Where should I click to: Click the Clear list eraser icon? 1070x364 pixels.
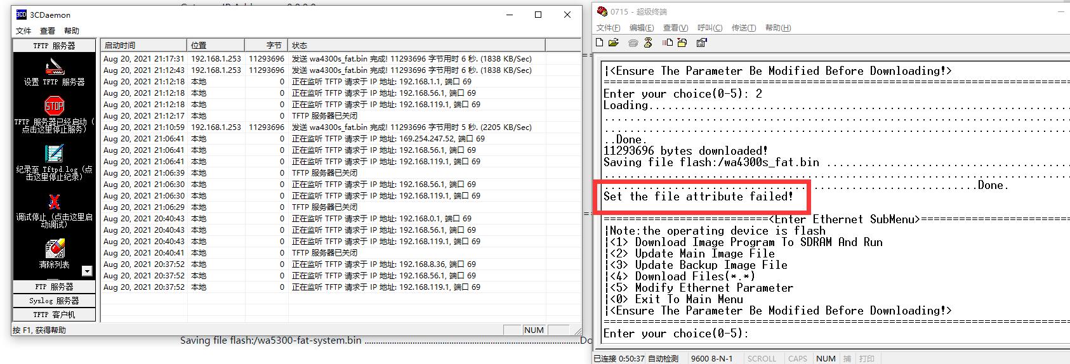click(x=55, y=249)
